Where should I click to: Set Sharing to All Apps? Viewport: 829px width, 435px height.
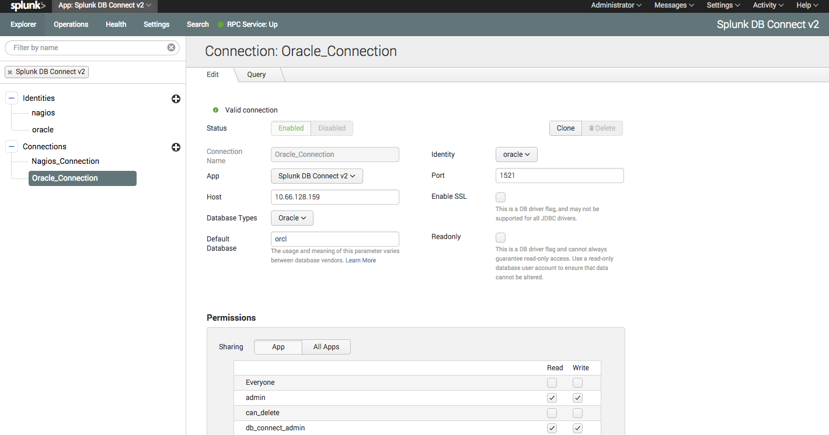326,347
